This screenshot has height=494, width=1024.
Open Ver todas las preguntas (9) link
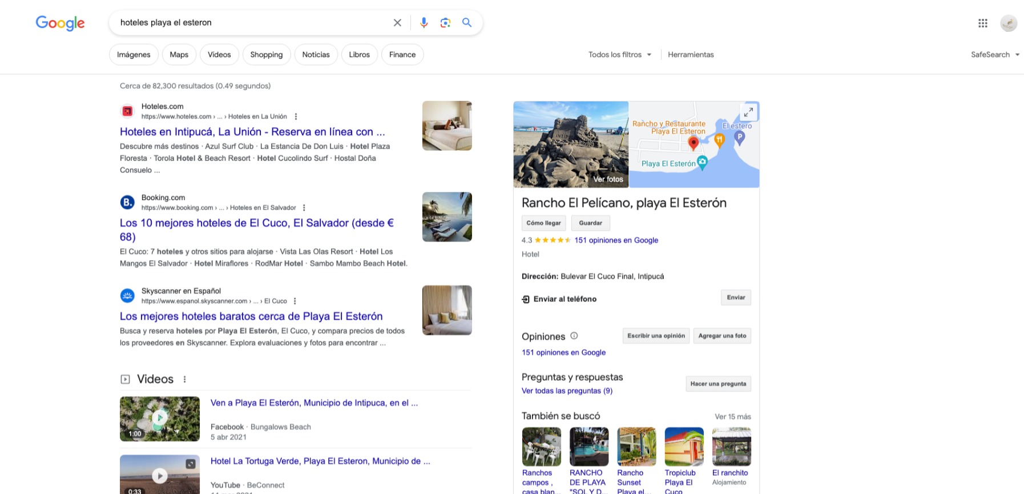pyautogui.click(x=567, y=391)
